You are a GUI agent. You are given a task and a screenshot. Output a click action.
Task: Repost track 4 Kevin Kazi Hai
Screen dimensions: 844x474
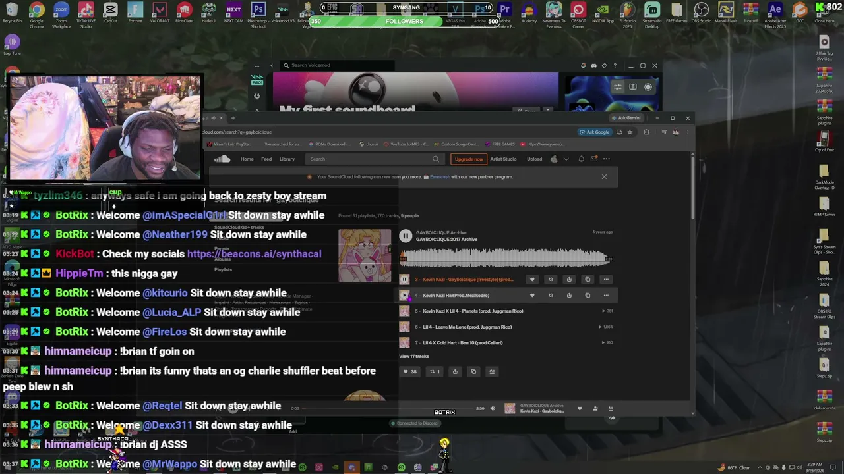point(551,295)
